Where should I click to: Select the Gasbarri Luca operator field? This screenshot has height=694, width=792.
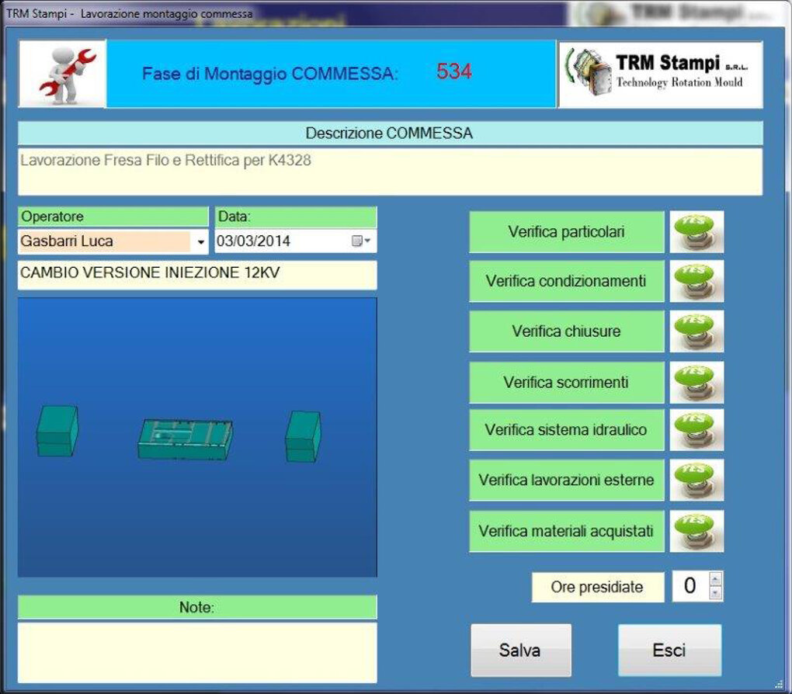point(105,241)
